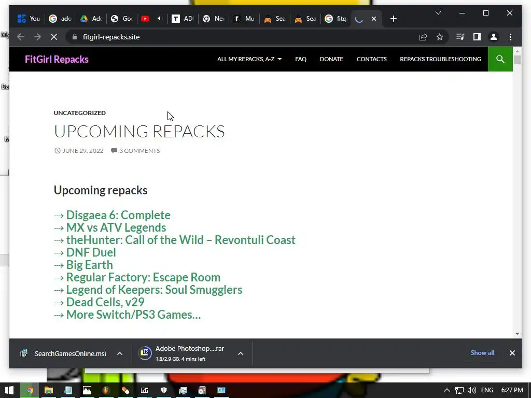The height and width of the screenshot is (398, 531).
Task: Open Disgaea 6: Complete link
Action: click(118, 215)
